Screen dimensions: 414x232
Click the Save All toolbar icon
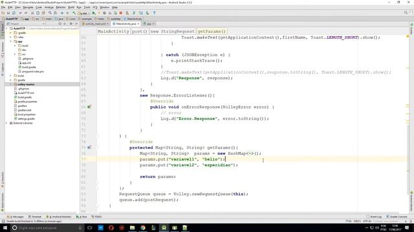(x=8, y=13)
